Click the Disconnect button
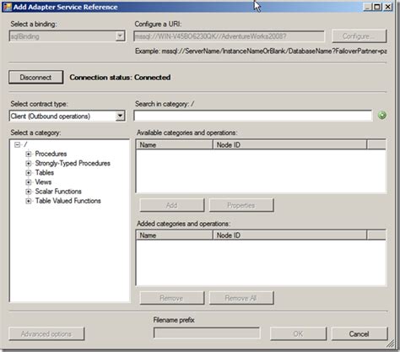The image size is (400, 352). tap(35, 78)
